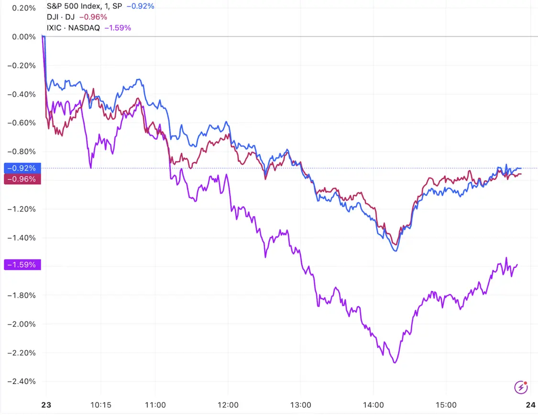
Task: Click the blue −0.92% price label on axis
Action: coord(22,168)
